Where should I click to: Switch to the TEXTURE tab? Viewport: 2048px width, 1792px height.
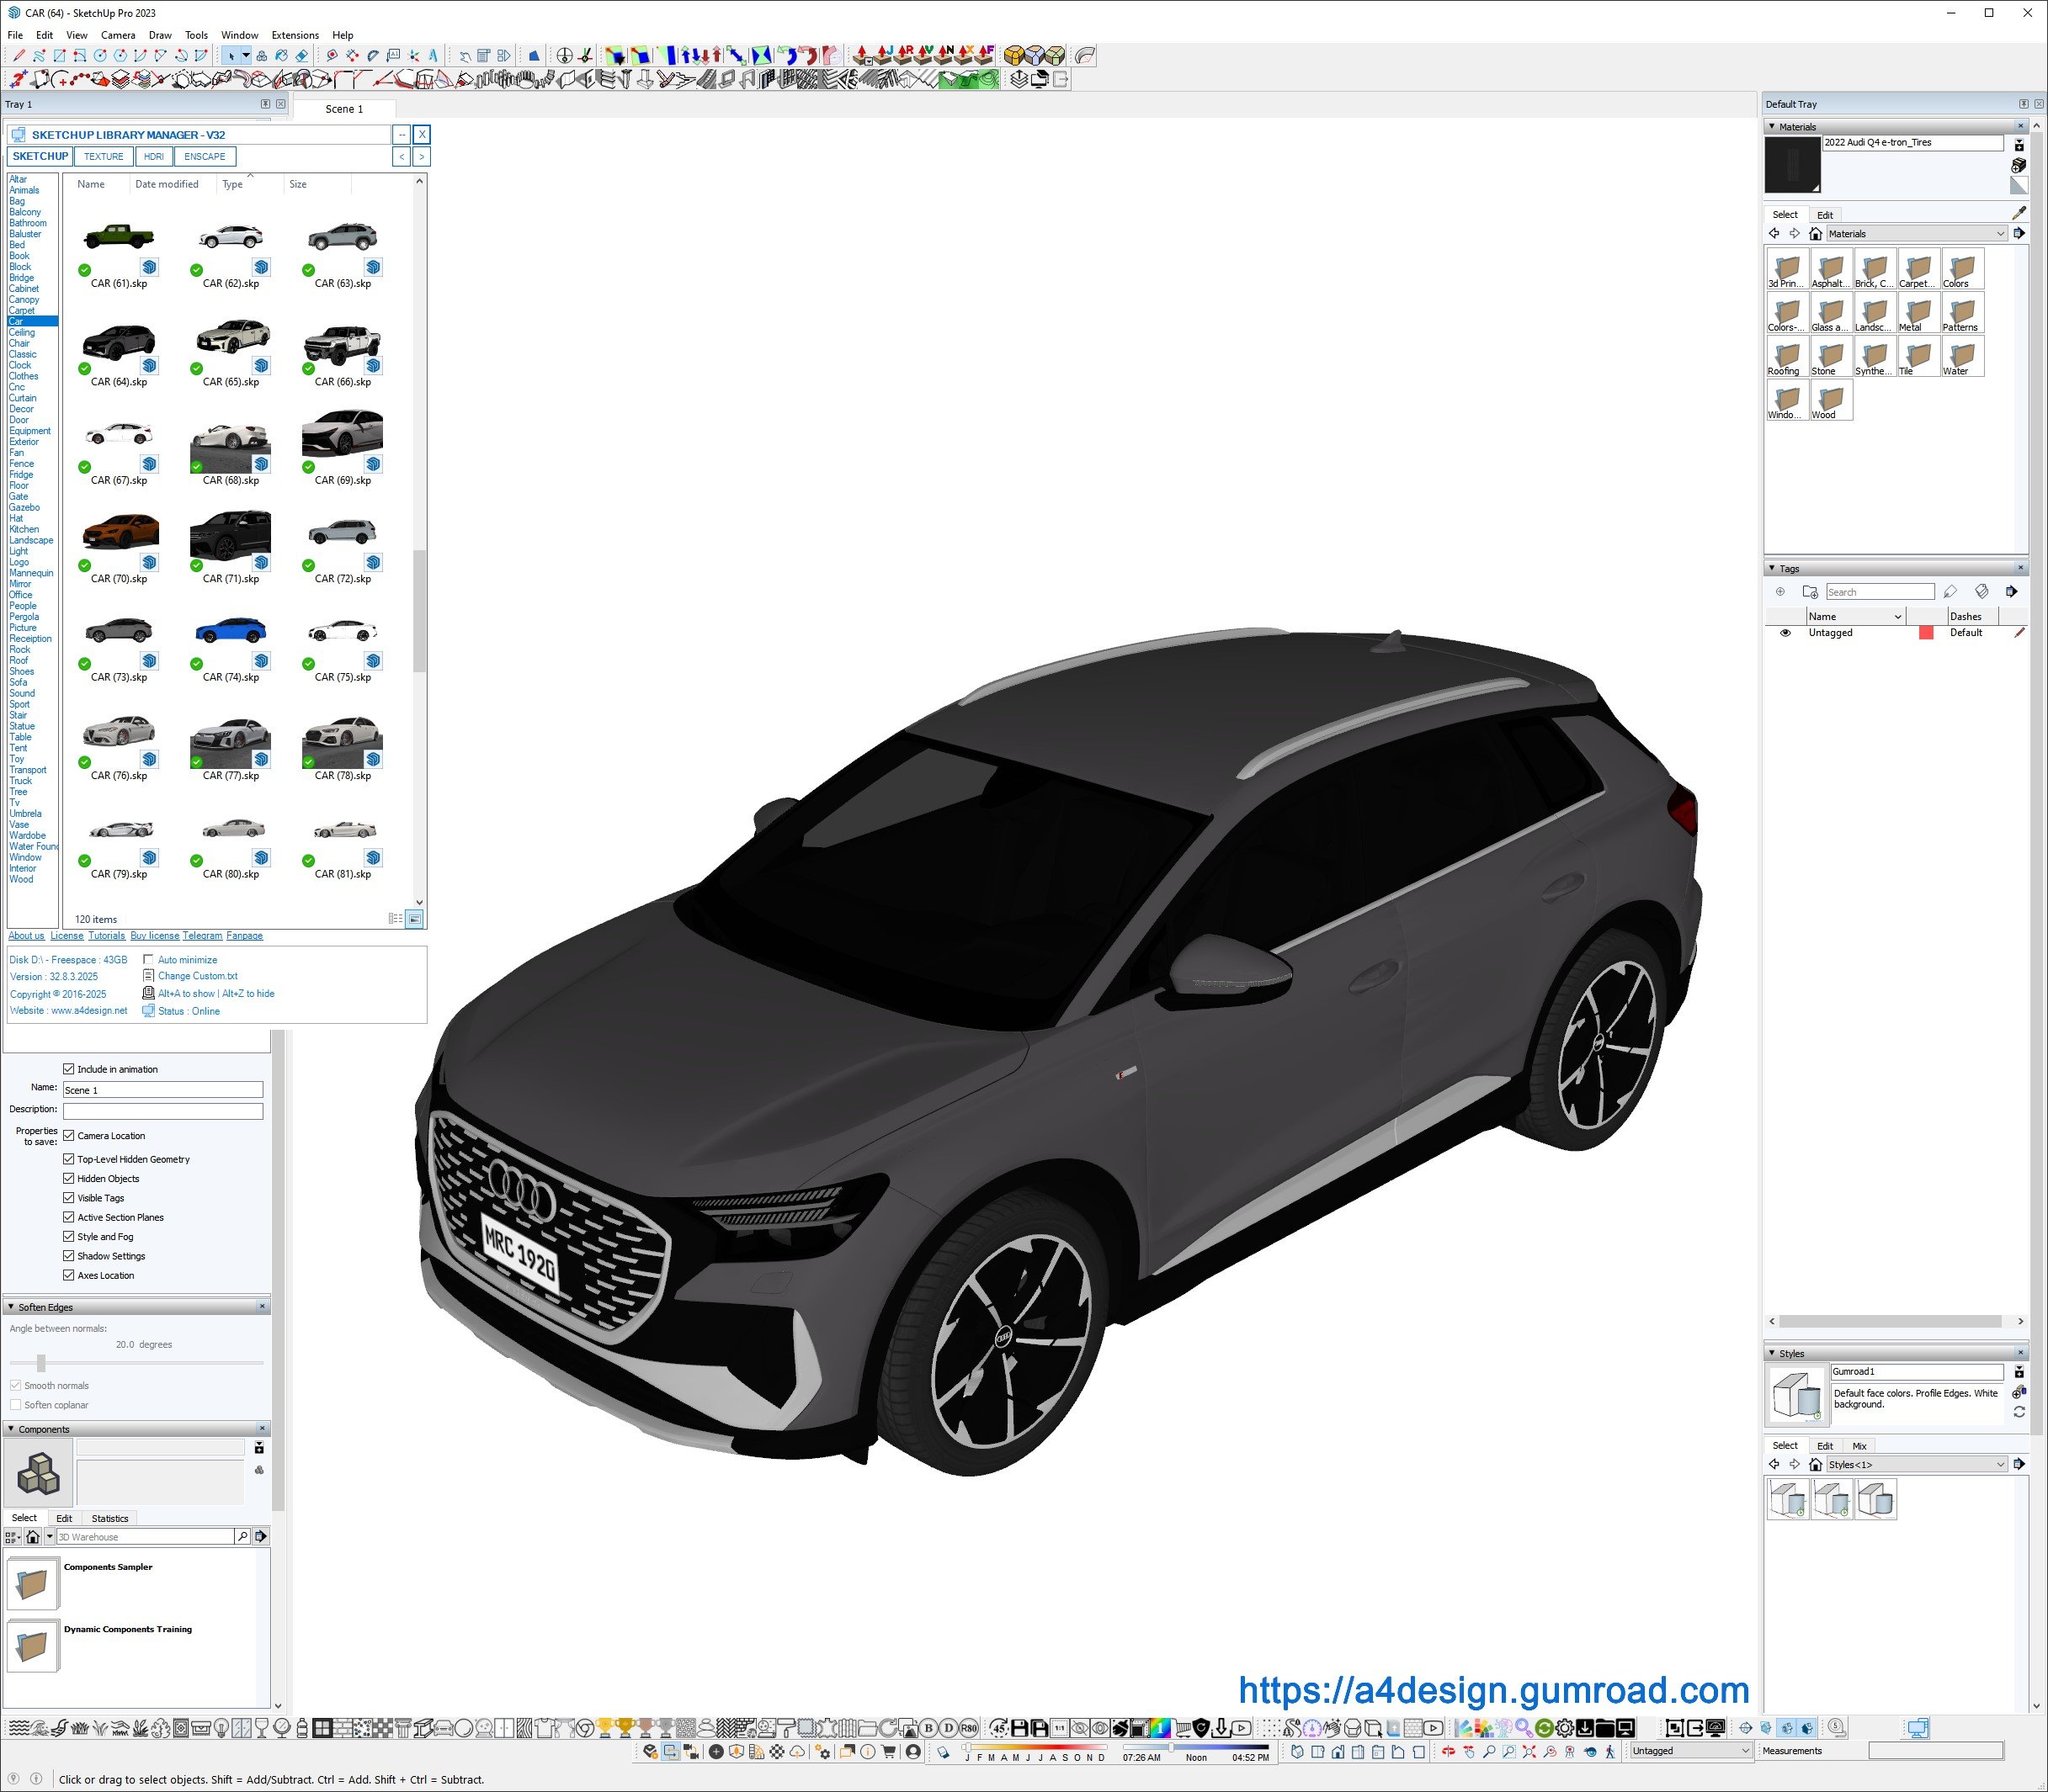click(x=103, y=157)
